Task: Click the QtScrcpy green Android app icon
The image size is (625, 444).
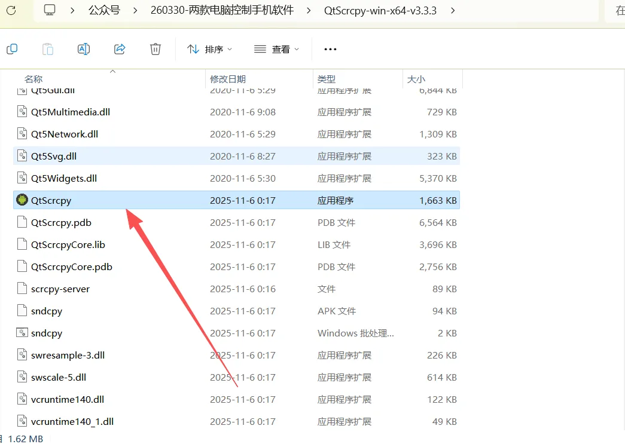Action: [x=22, y=200]
